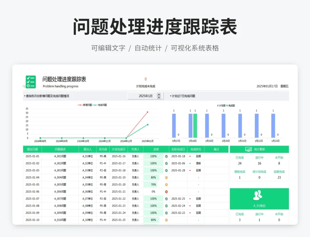
Task: Click the 星期五 weekday text
Action: tap(284, 86)
